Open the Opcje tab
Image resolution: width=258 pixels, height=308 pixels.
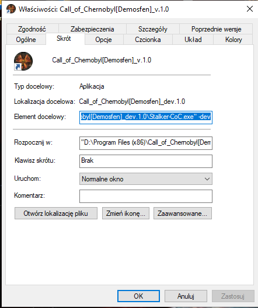103,40
